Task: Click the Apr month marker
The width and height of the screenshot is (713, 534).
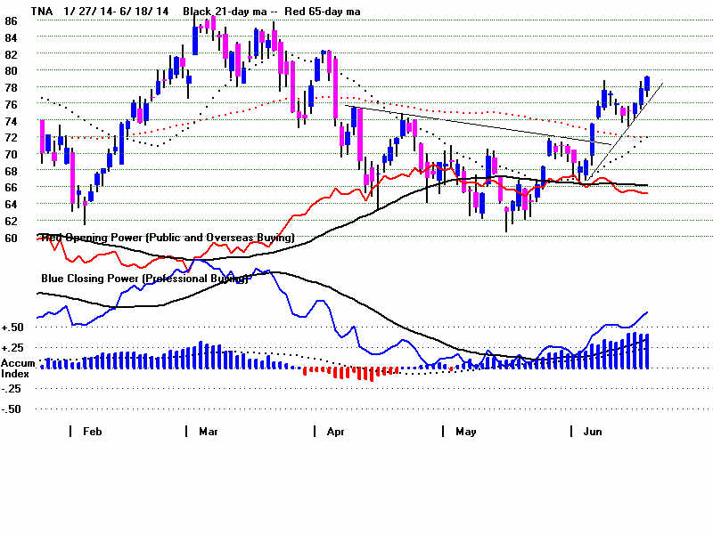Action: pyautogui.click(x=336, y=432)
